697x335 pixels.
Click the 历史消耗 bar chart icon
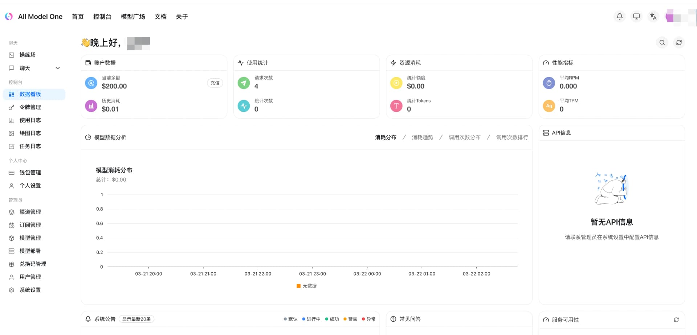[x=91, y=106]
